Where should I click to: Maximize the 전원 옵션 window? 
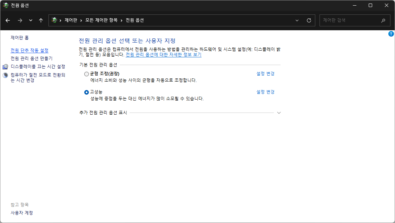(x=370, y=5)
